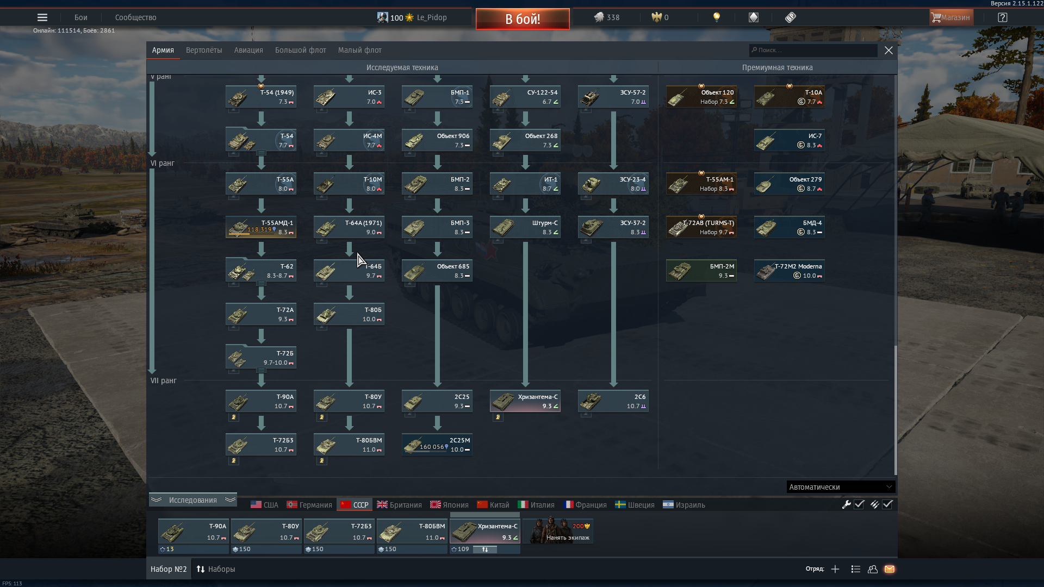Select the ИС-3 tank in the tree
Viewport: 1044px width, 587px height.
pos(349,97)
